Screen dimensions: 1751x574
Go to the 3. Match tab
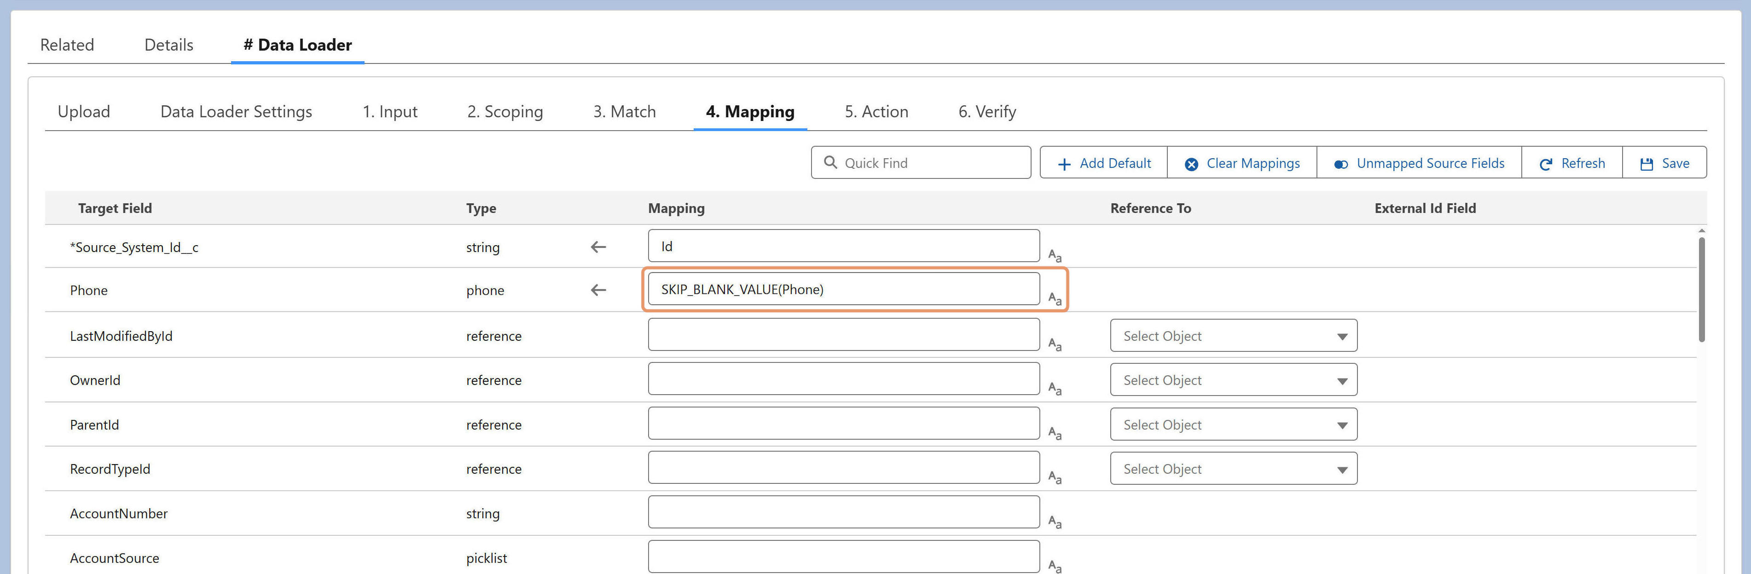coord(624,111)
